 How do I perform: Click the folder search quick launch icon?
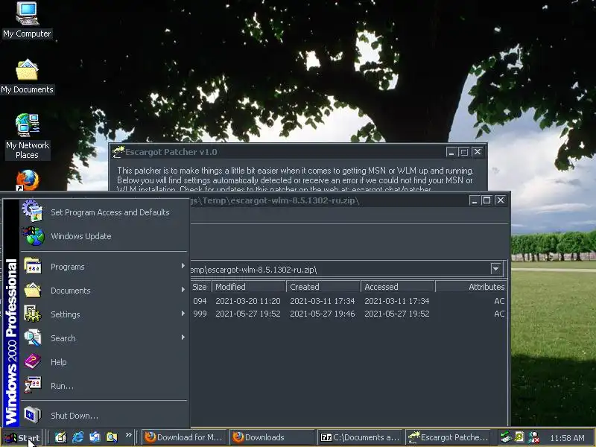[x=112, y=437]
